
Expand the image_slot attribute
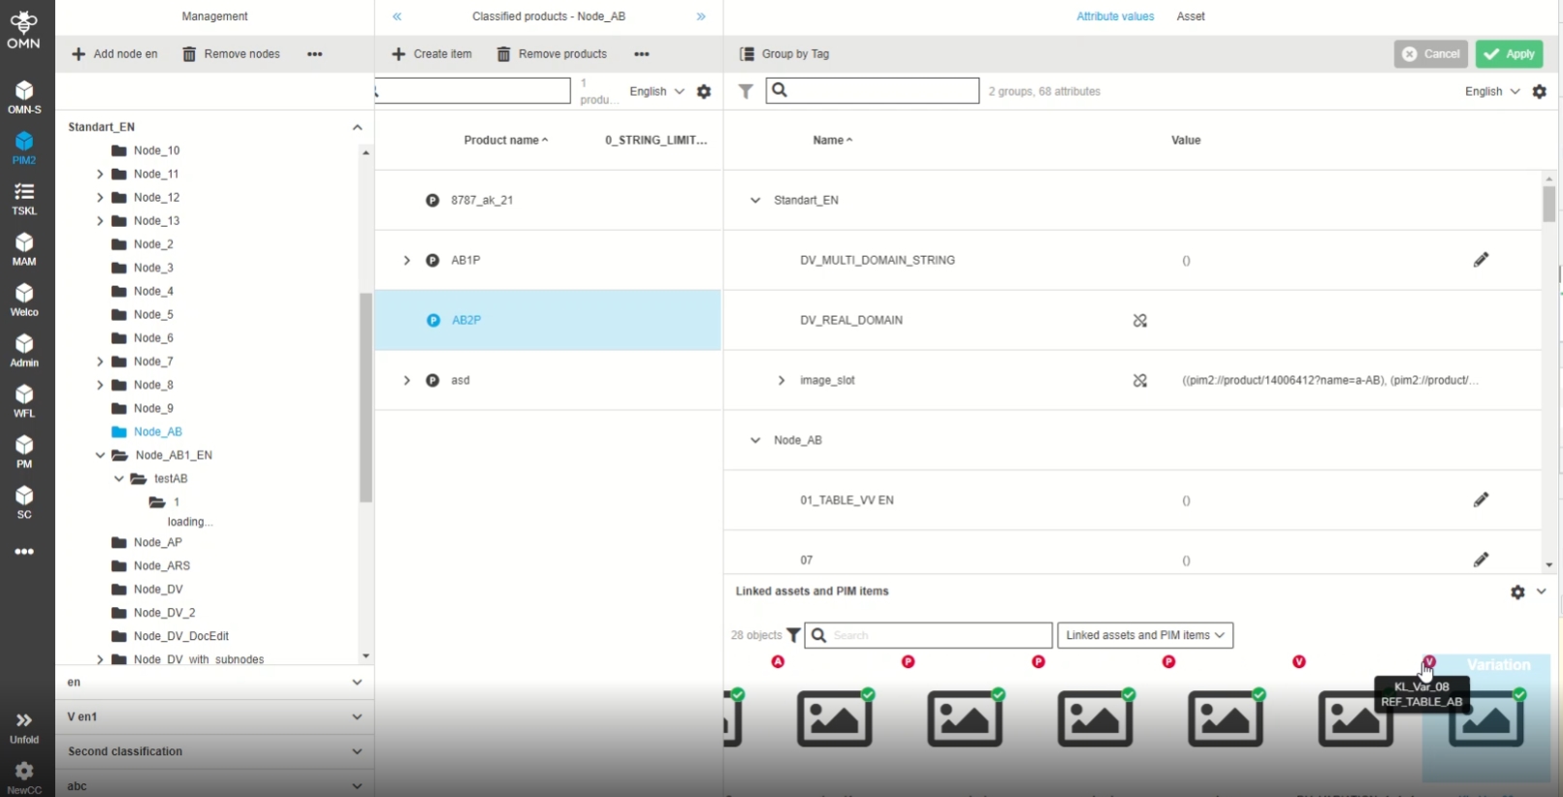tap(781, 380)
